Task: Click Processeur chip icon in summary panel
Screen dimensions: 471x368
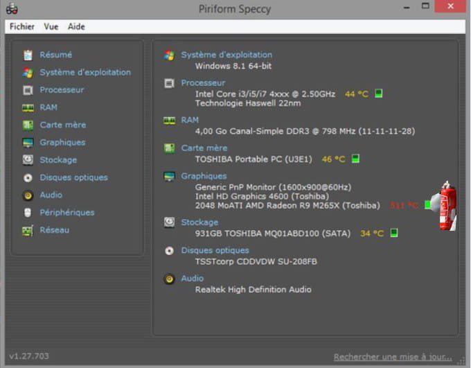Action: pos(169,83)
